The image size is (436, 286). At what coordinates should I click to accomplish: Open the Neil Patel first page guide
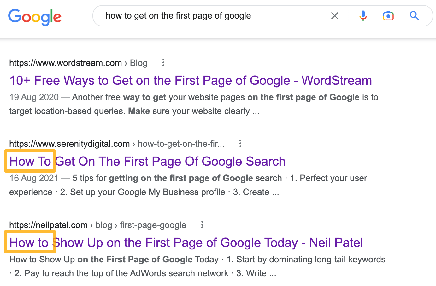click(186, 243)
